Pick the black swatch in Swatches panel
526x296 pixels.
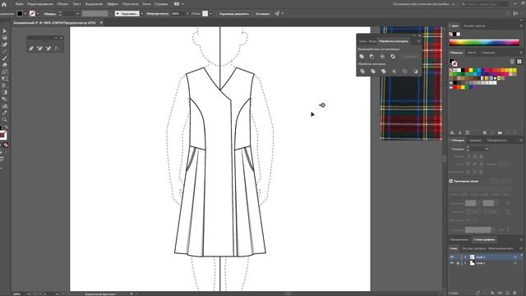pos(463,71)
